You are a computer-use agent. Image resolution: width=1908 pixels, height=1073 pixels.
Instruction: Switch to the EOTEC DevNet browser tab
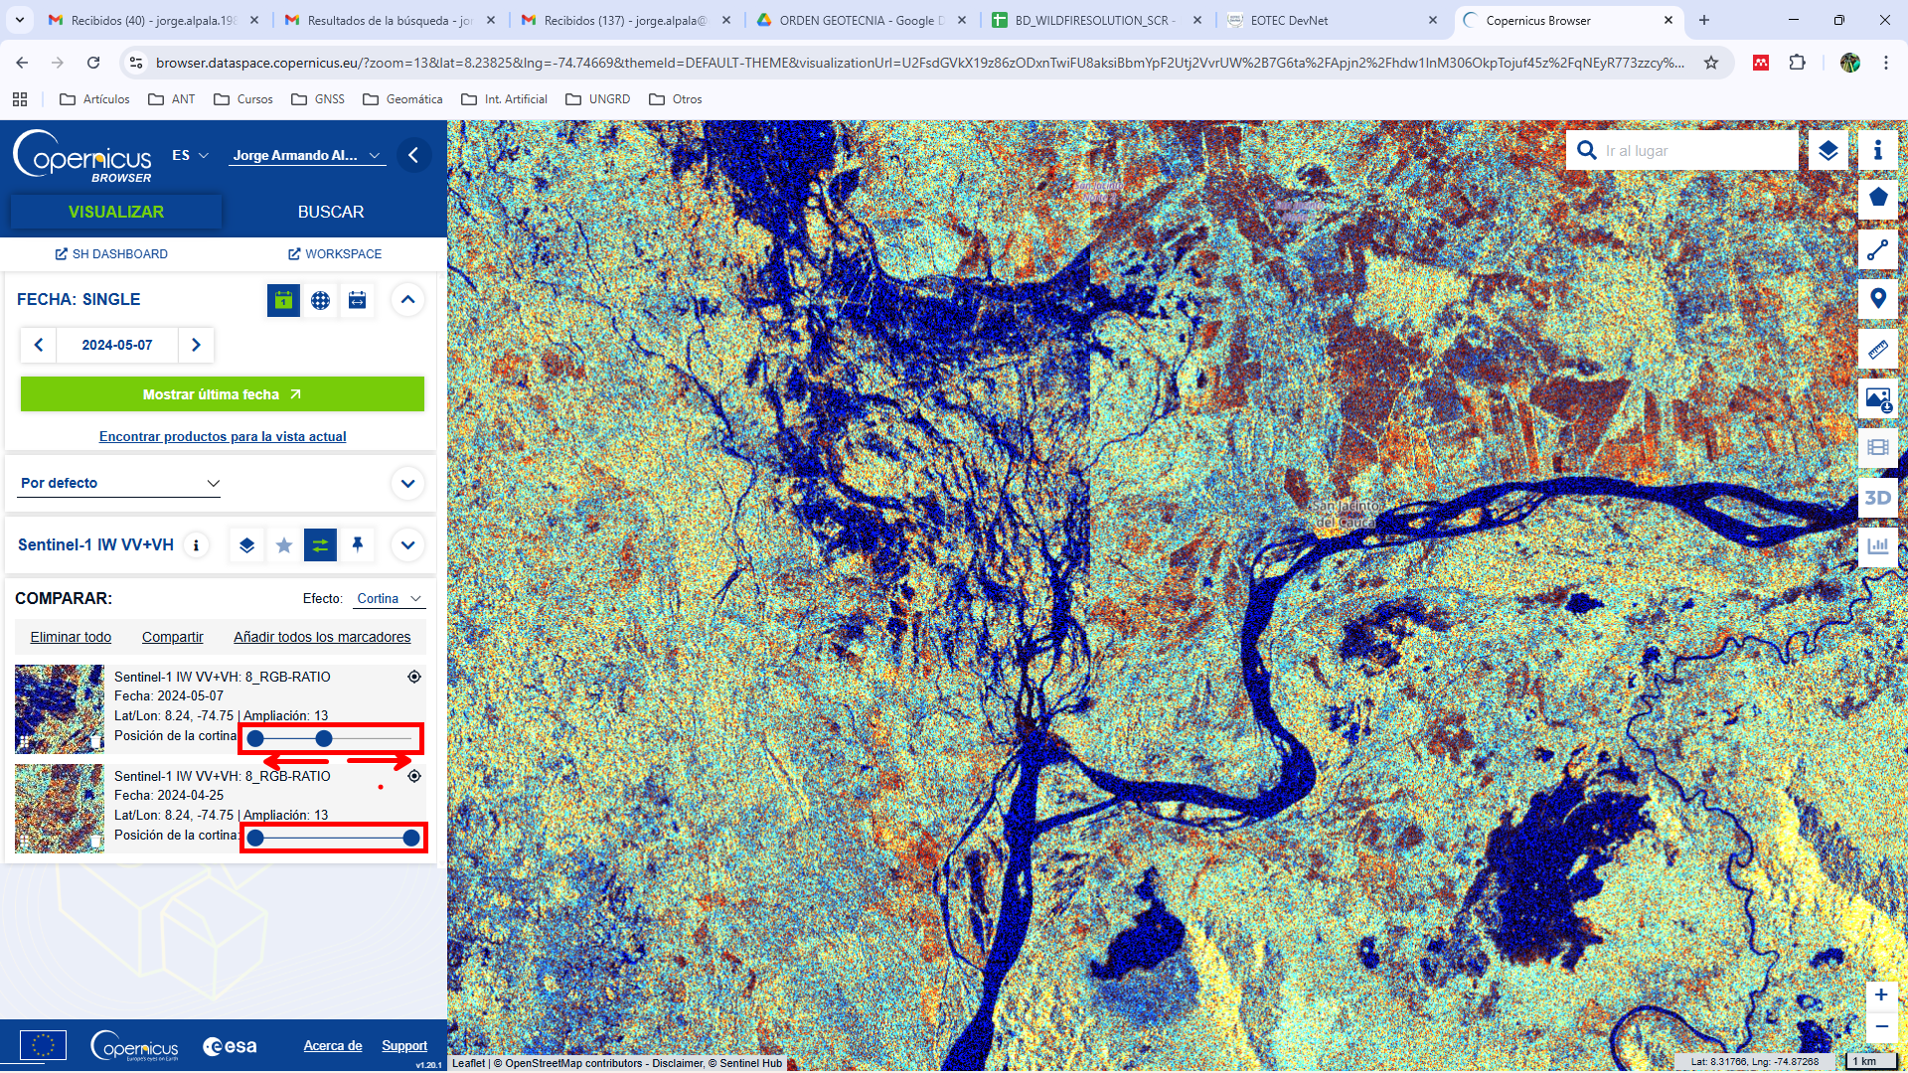[1330, 20]
